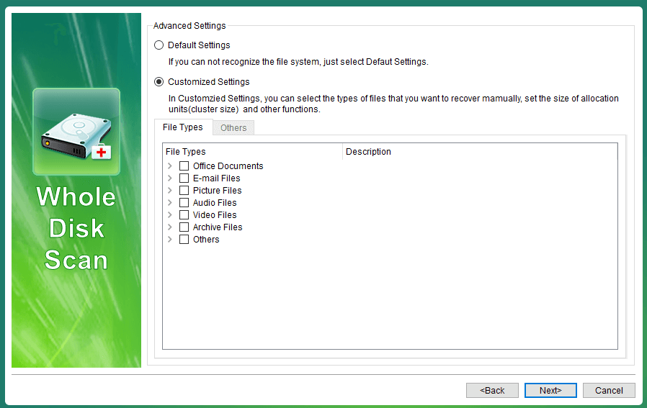Click the hard disk with first-aid kit icon
The image size is (647, 408).
click(x=76, y=132)
